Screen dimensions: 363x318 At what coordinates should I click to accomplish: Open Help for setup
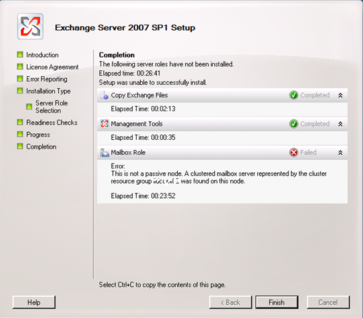coord(34,302)
